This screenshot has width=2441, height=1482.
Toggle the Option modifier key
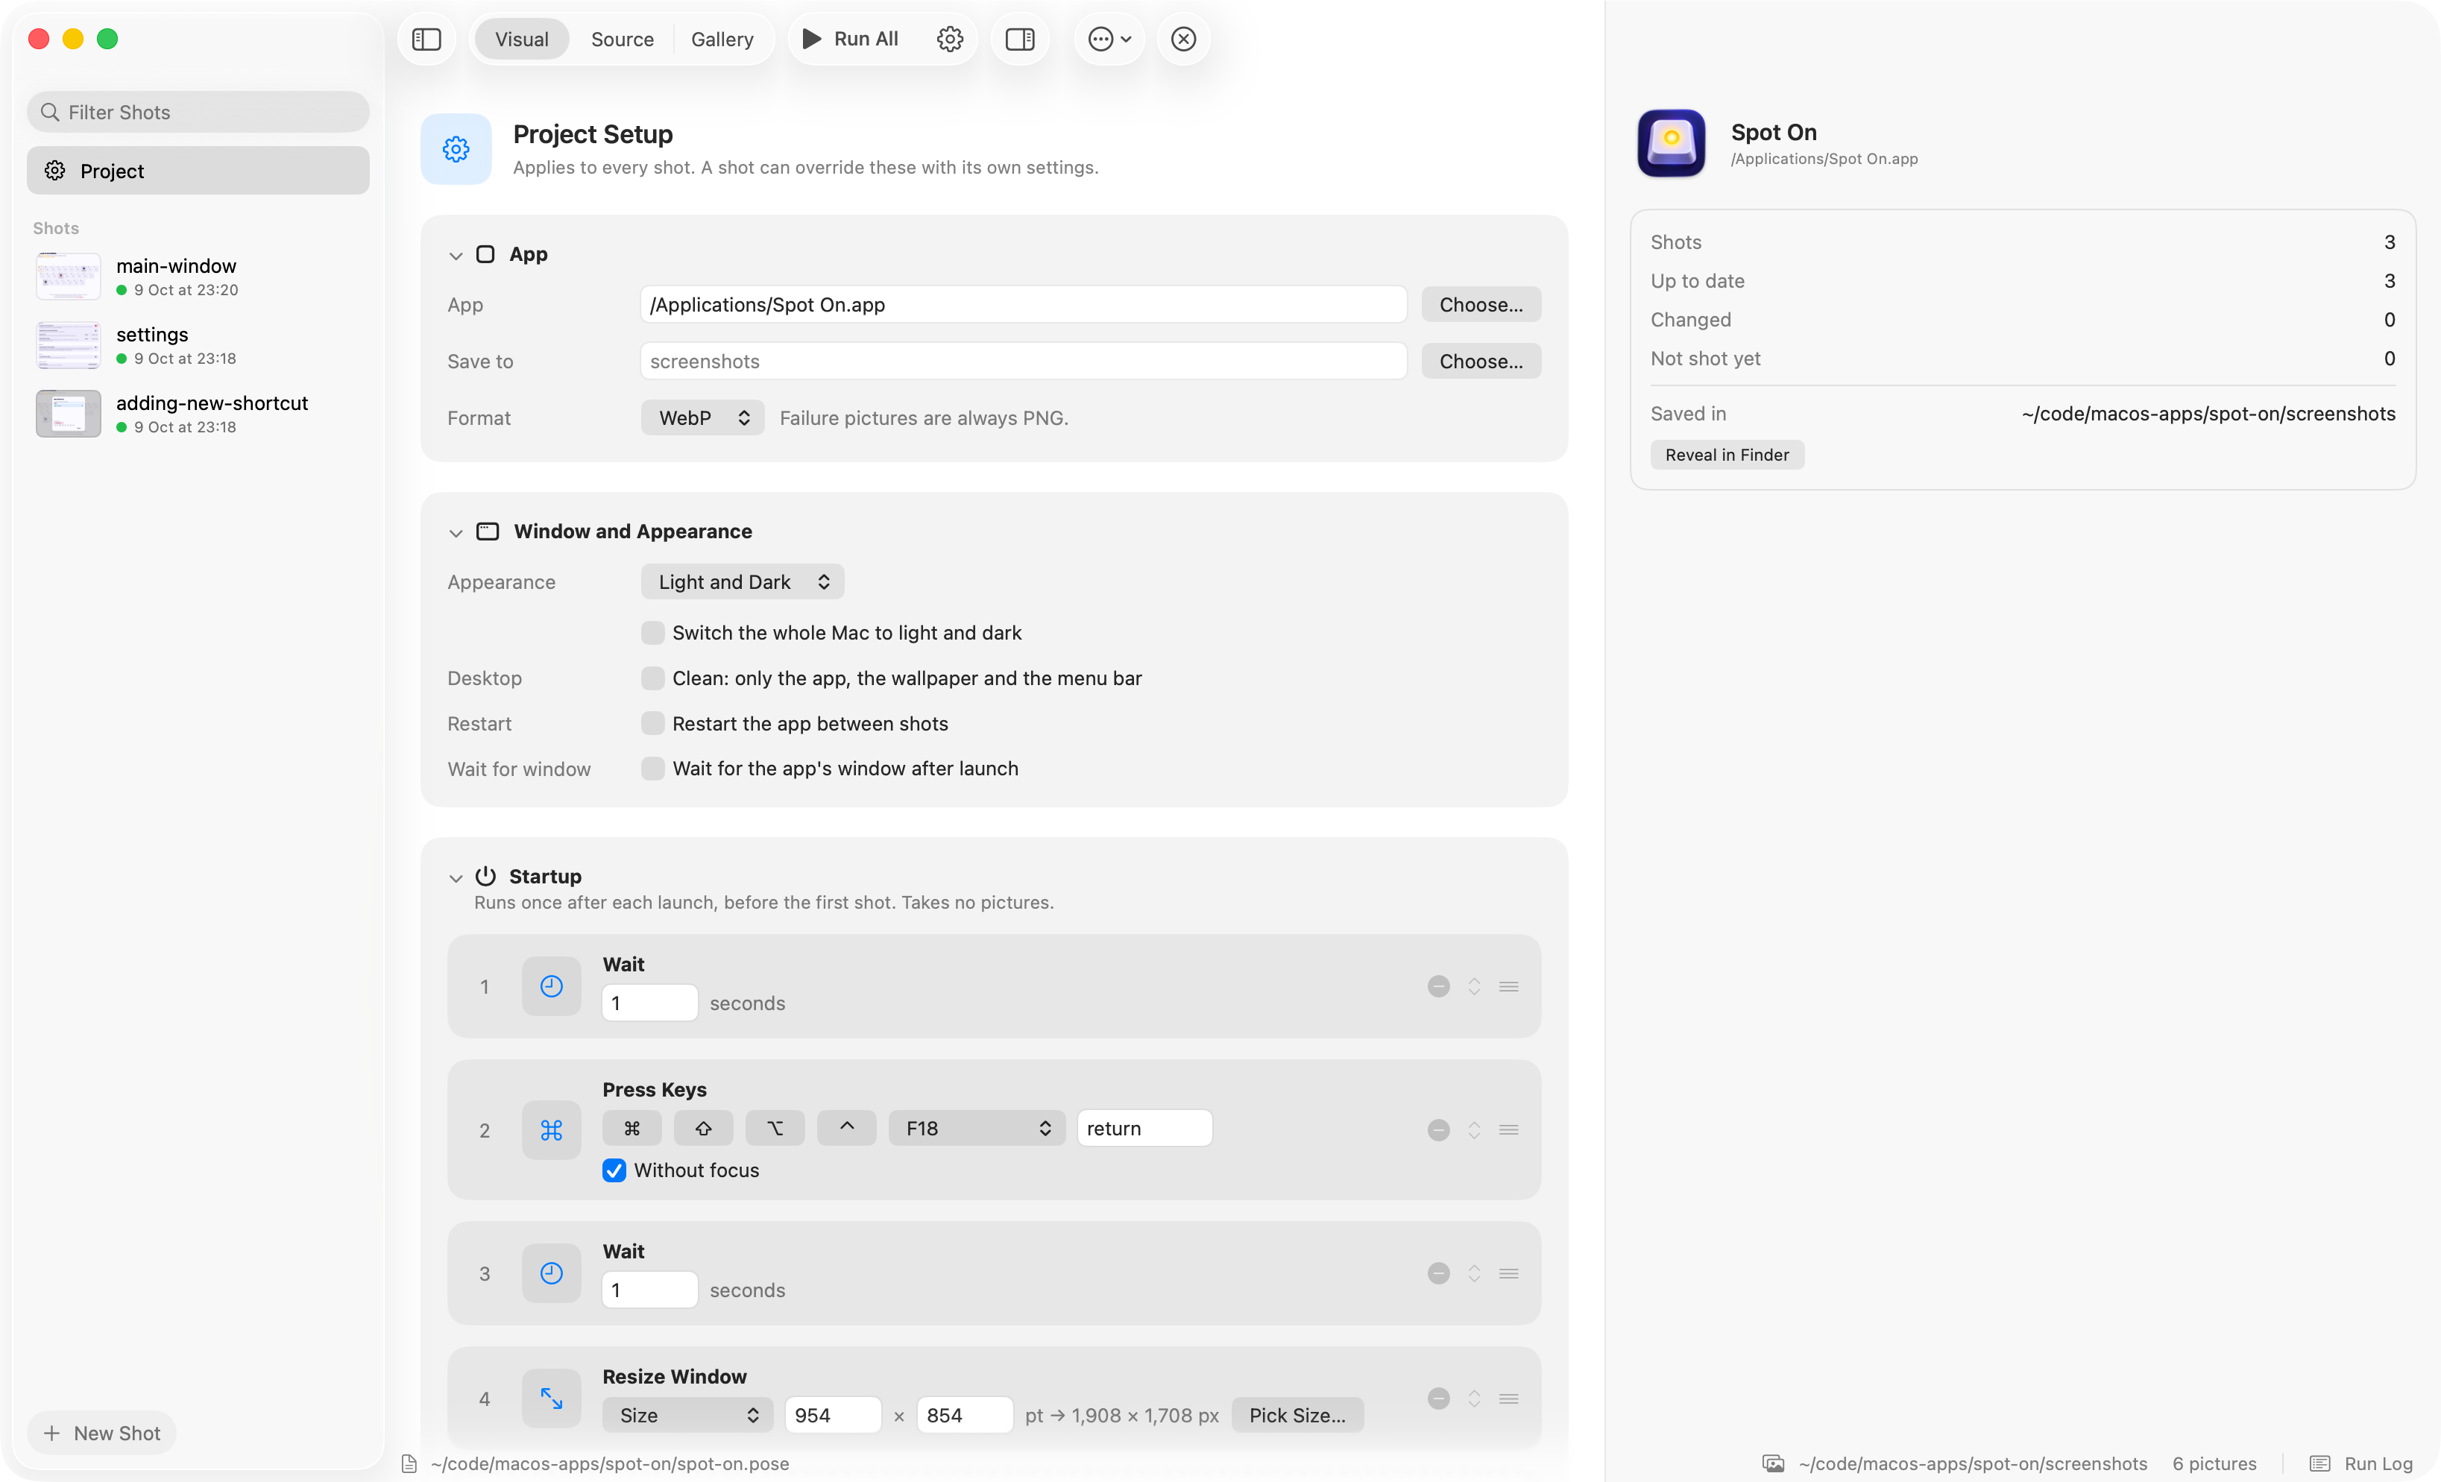coord(775,1129)
